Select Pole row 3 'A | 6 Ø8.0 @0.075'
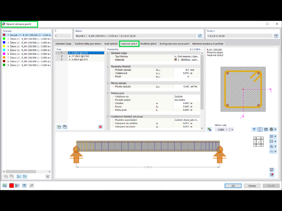282x211 pixels. [80, 59]
